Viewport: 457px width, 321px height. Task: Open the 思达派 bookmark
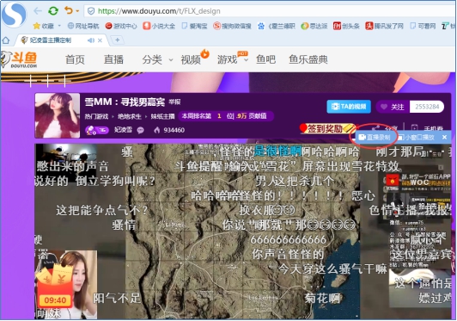pos(314,26)
